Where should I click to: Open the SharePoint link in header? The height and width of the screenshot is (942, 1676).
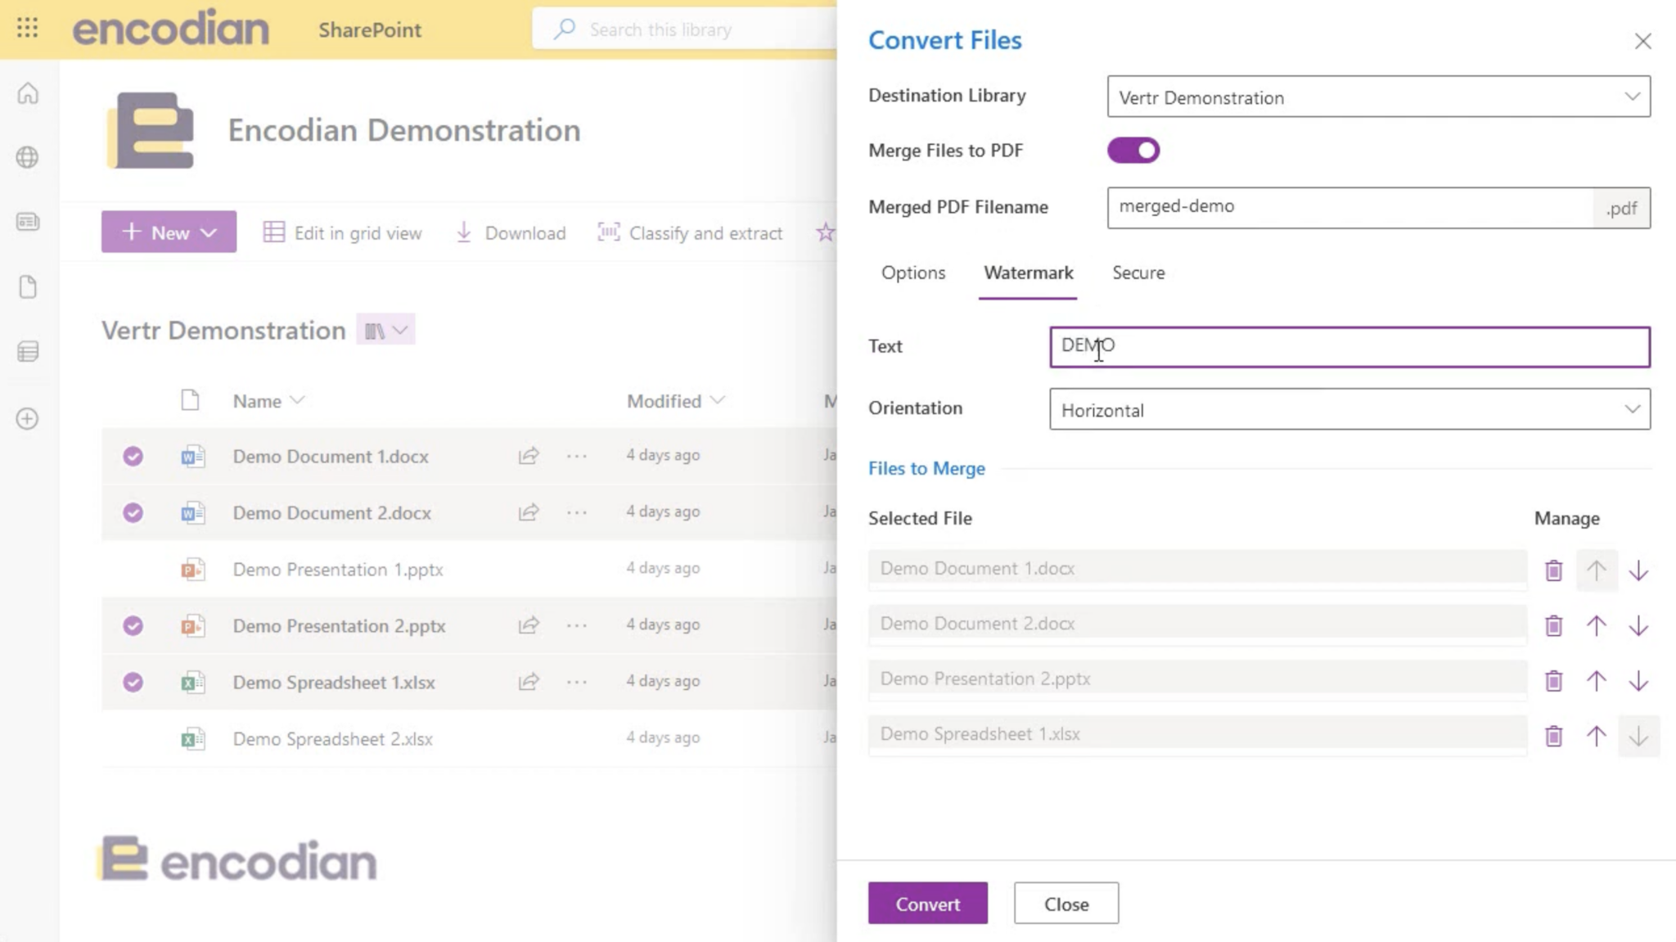tap(370, 29)
